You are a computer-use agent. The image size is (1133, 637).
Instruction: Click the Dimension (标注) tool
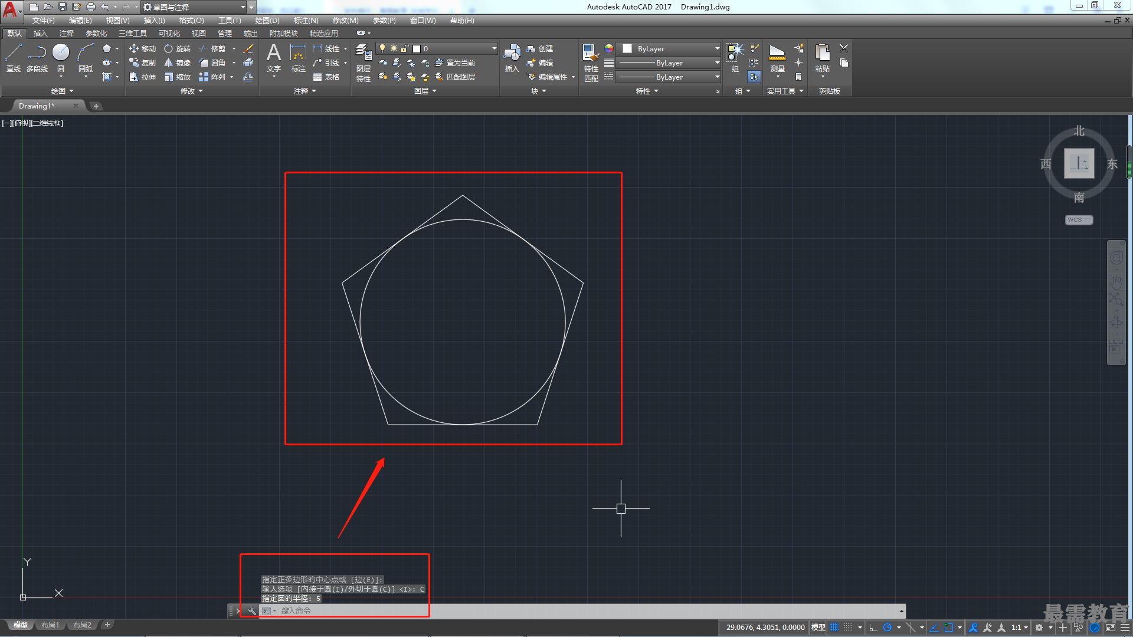(298, 58)
